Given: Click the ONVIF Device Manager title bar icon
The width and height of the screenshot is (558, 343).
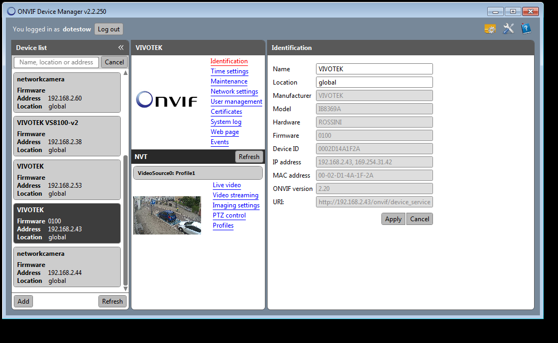Looking at the screenshot, I should [11, 11].
